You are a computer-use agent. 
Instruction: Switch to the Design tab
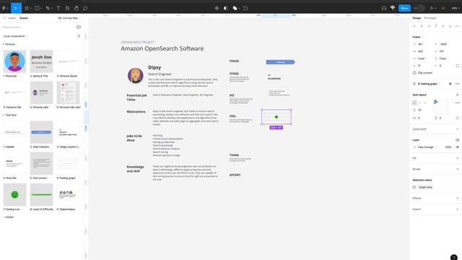[417, 18]
